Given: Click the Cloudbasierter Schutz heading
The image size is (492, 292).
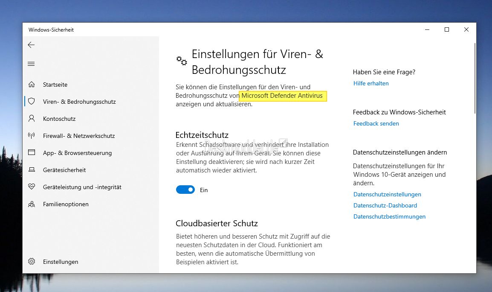Looking at the screenshot, I should [217, 223].
